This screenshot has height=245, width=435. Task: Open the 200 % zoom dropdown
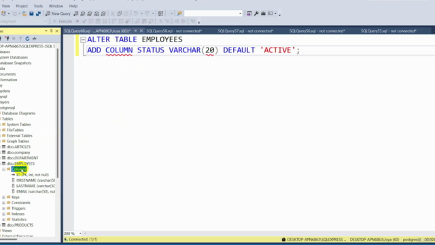tap(80, 233)
